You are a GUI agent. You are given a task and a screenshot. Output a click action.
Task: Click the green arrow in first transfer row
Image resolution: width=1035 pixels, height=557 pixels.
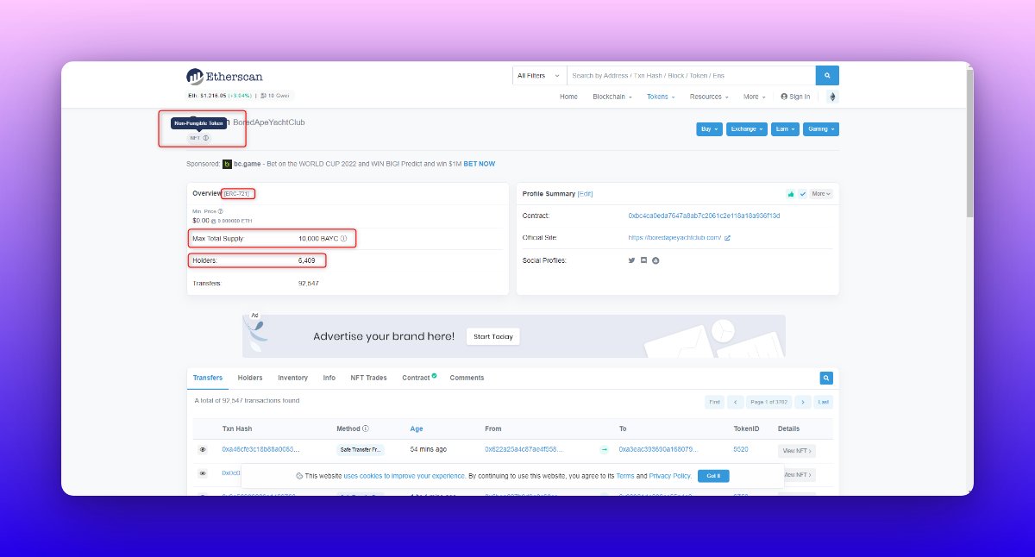click(604, 450)
